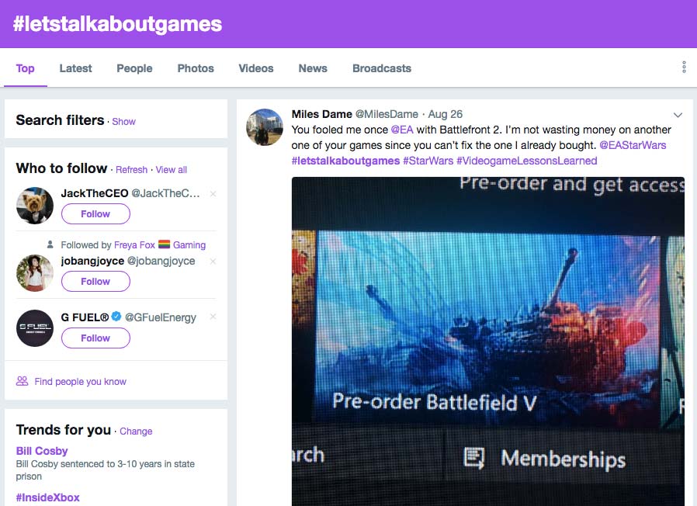Click the @EA mention in the tweet
Image resolution: width=697 pixels, height=506 pixels.
click(402, 130)
